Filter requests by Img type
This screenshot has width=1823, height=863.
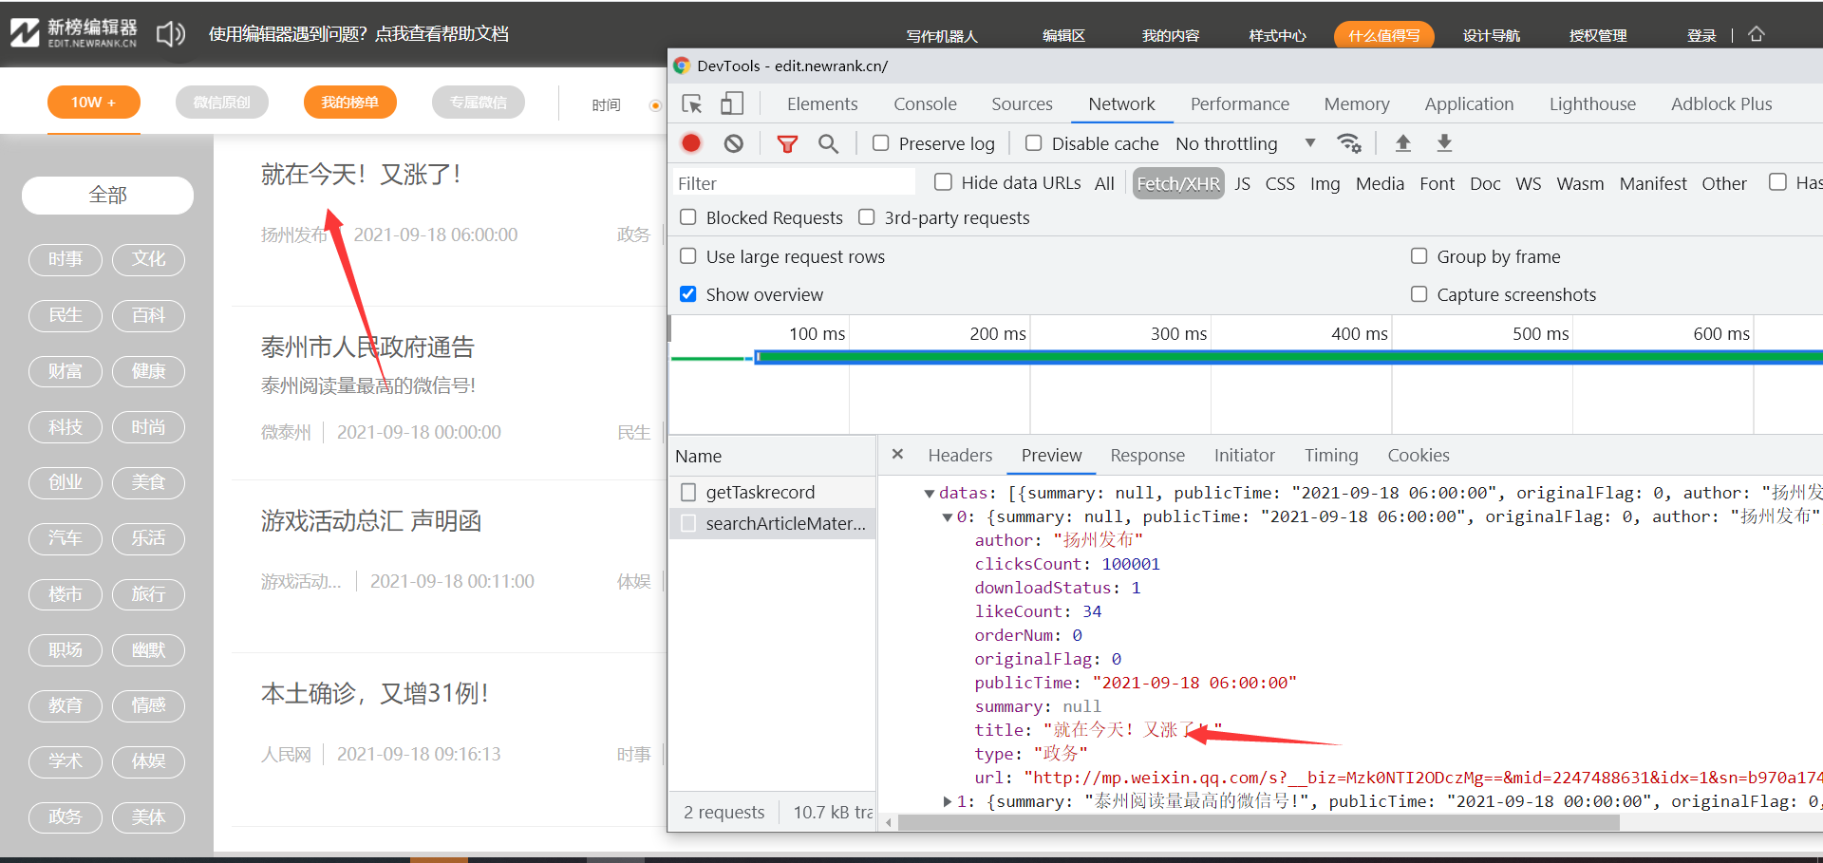click(1325, 183)
